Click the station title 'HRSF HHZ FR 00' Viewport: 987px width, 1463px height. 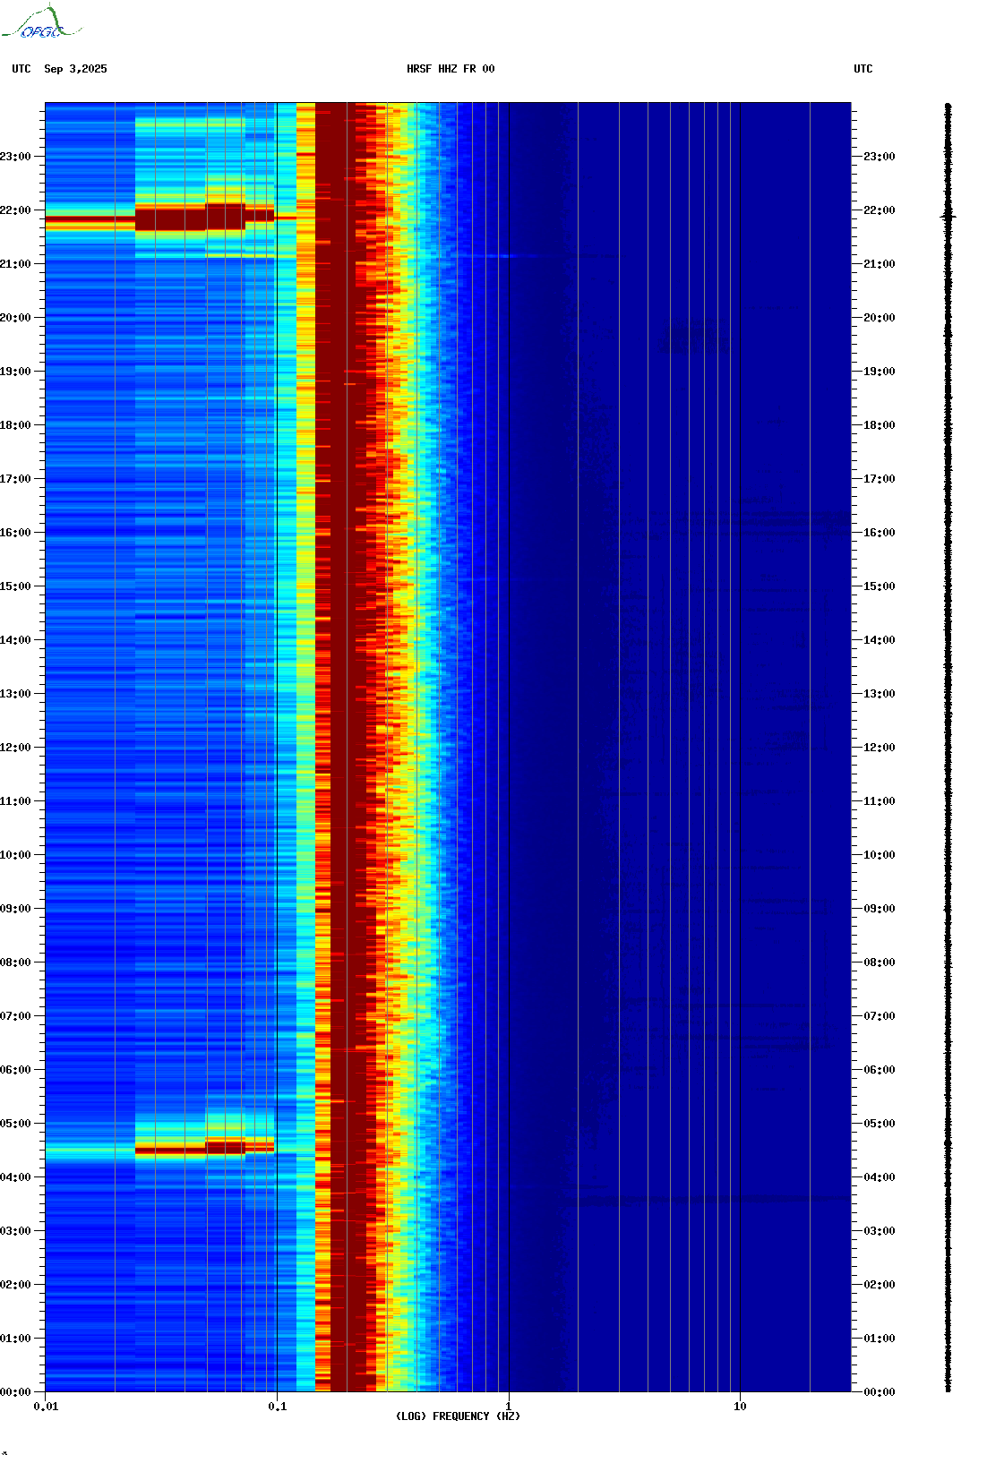(451, 69)
